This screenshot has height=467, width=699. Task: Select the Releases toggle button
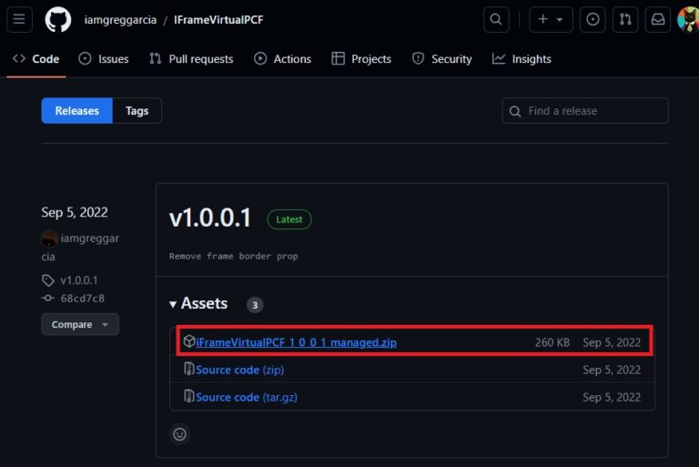(76, 111)
